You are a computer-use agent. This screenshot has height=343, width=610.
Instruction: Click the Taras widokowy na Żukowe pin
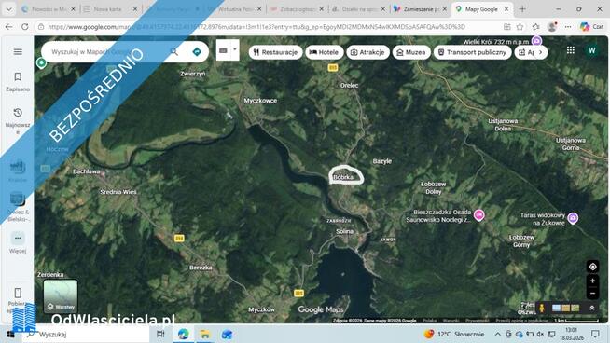(x=573, y=218)
